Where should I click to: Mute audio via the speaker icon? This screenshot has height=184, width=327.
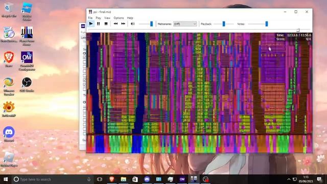click(x=133, y=24)
